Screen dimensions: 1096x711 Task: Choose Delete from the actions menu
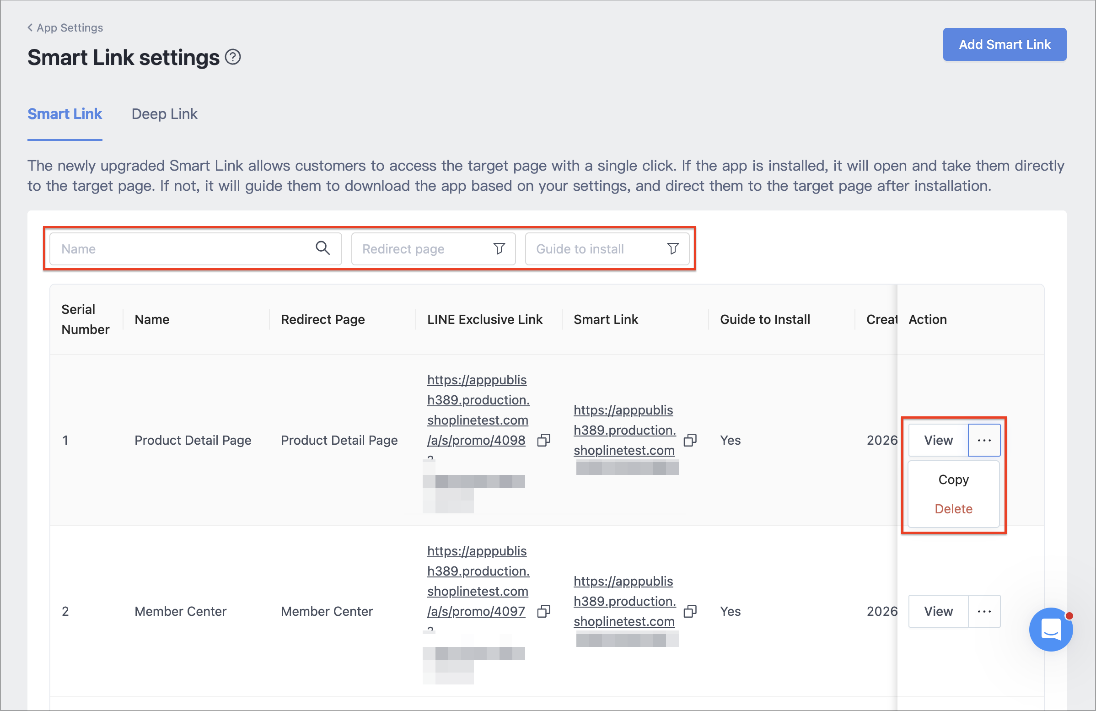(x=953, y=509)
